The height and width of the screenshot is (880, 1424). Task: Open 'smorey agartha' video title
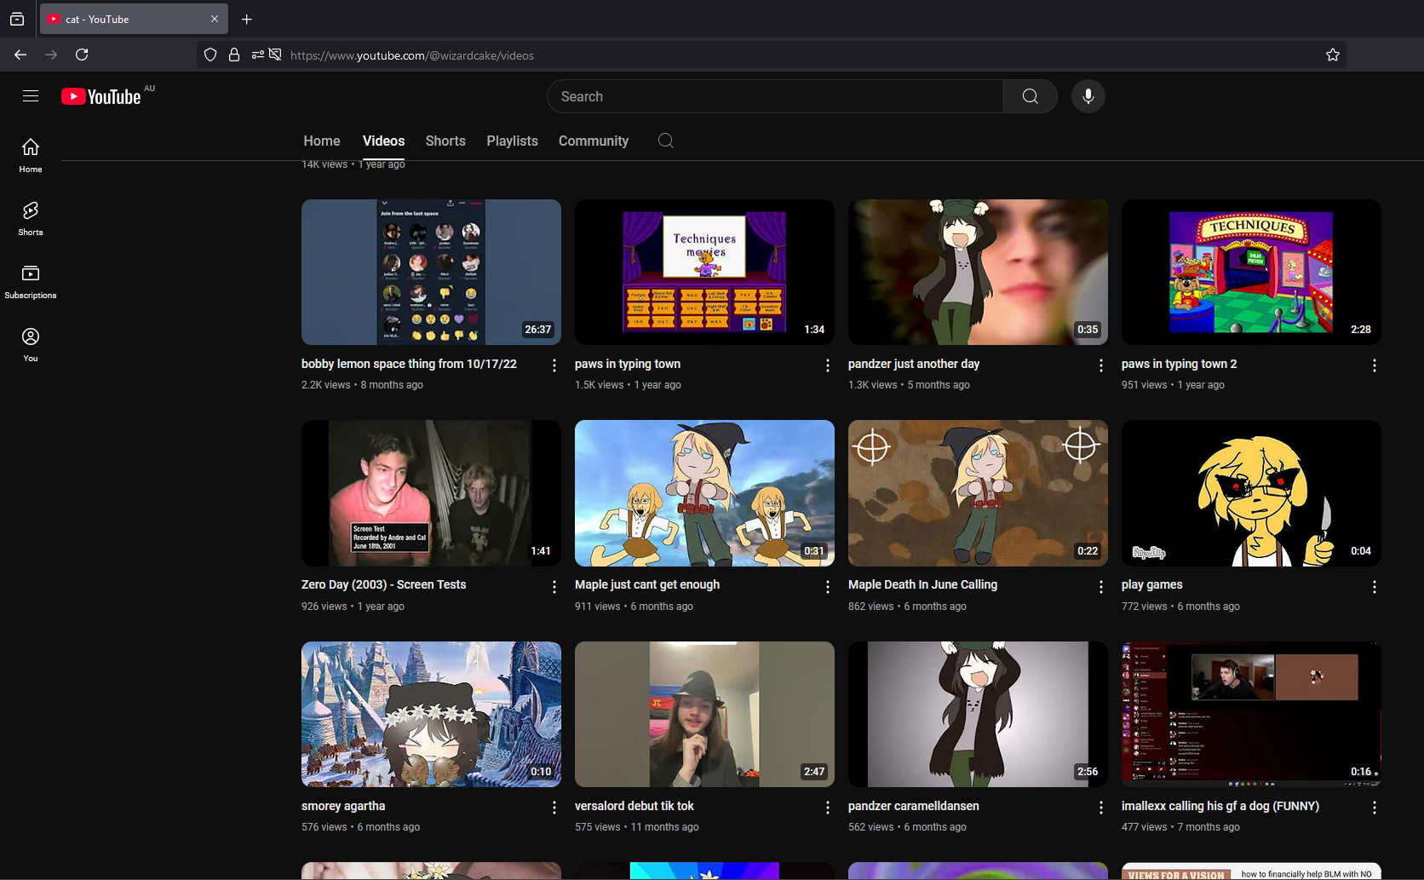pos(343,806)
